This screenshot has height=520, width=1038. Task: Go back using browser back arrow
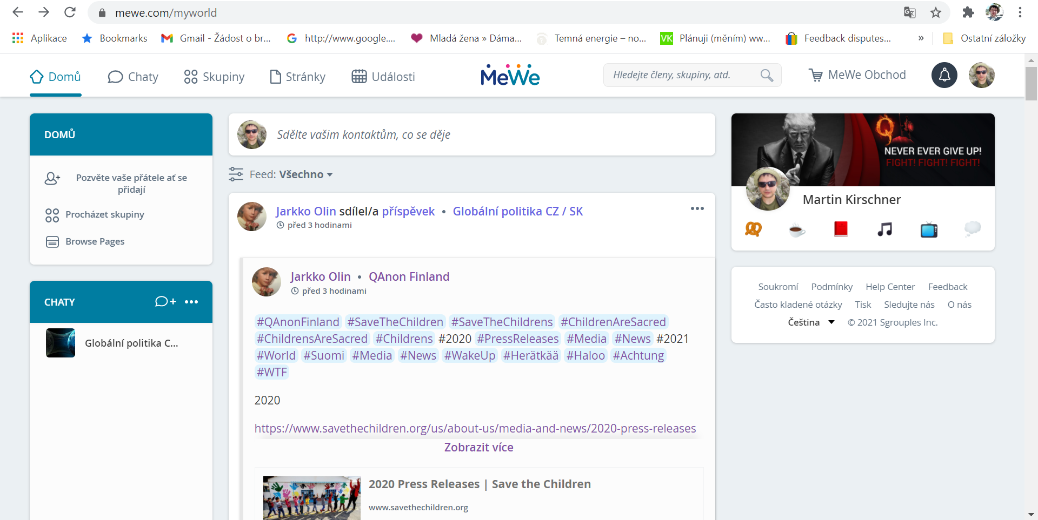click(18, 12)
